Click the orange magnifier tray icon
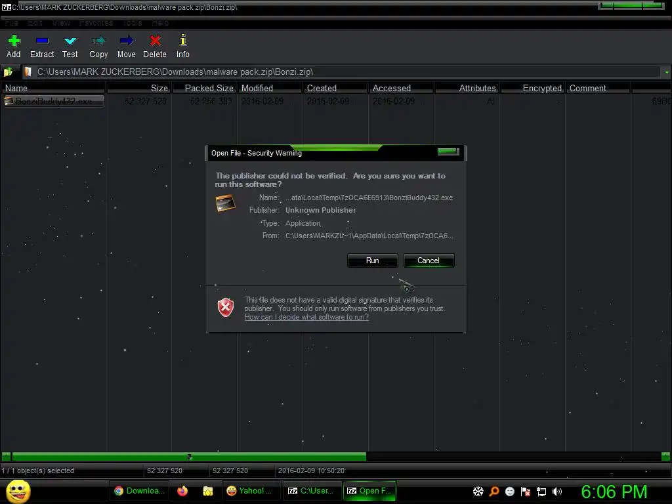 (494, 492)
